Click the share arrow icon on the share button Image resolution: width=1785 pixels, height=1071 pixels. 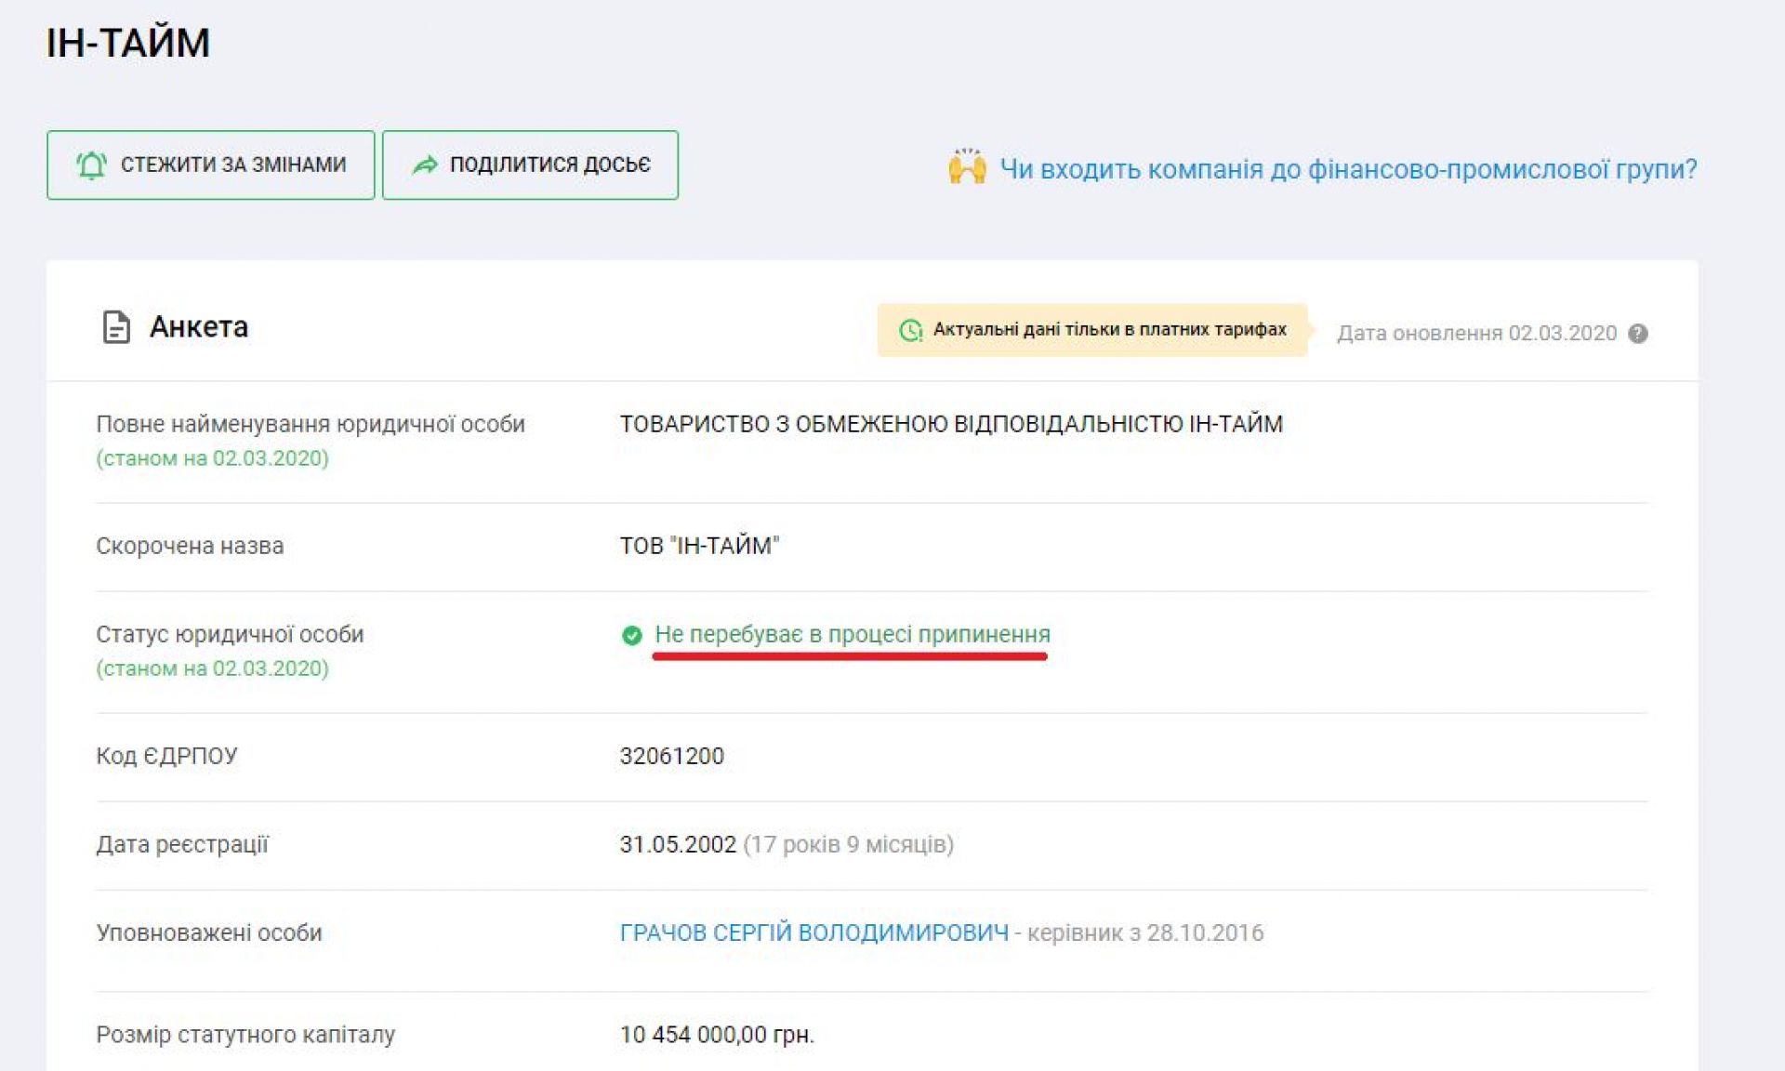tap(425, 165)
